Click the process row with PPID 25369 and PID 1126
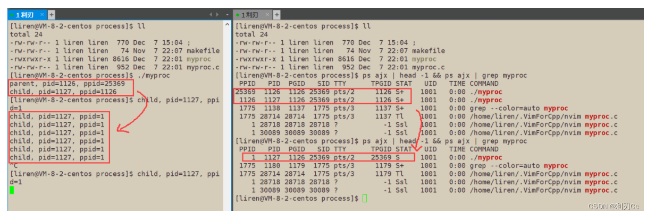The width and height of the screenshot is (647, 215). tap(368, 92)
